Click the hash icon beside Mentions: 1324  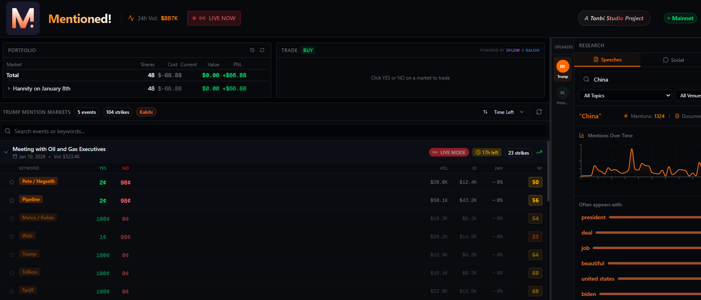[x=626, y=116]
